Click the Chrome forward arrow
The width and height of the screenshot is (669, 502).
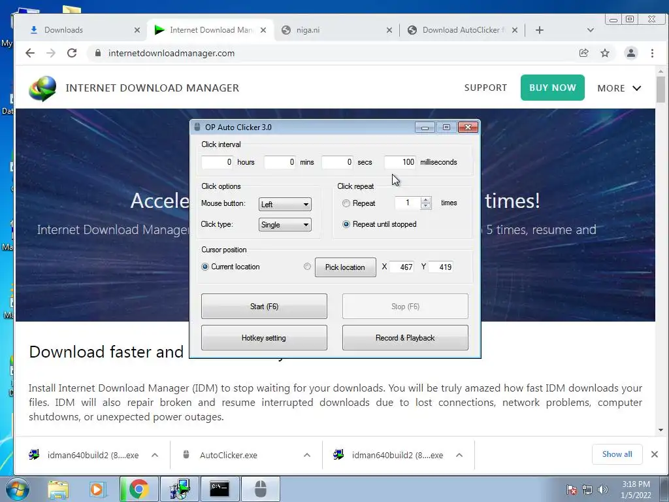coord(51,53)
